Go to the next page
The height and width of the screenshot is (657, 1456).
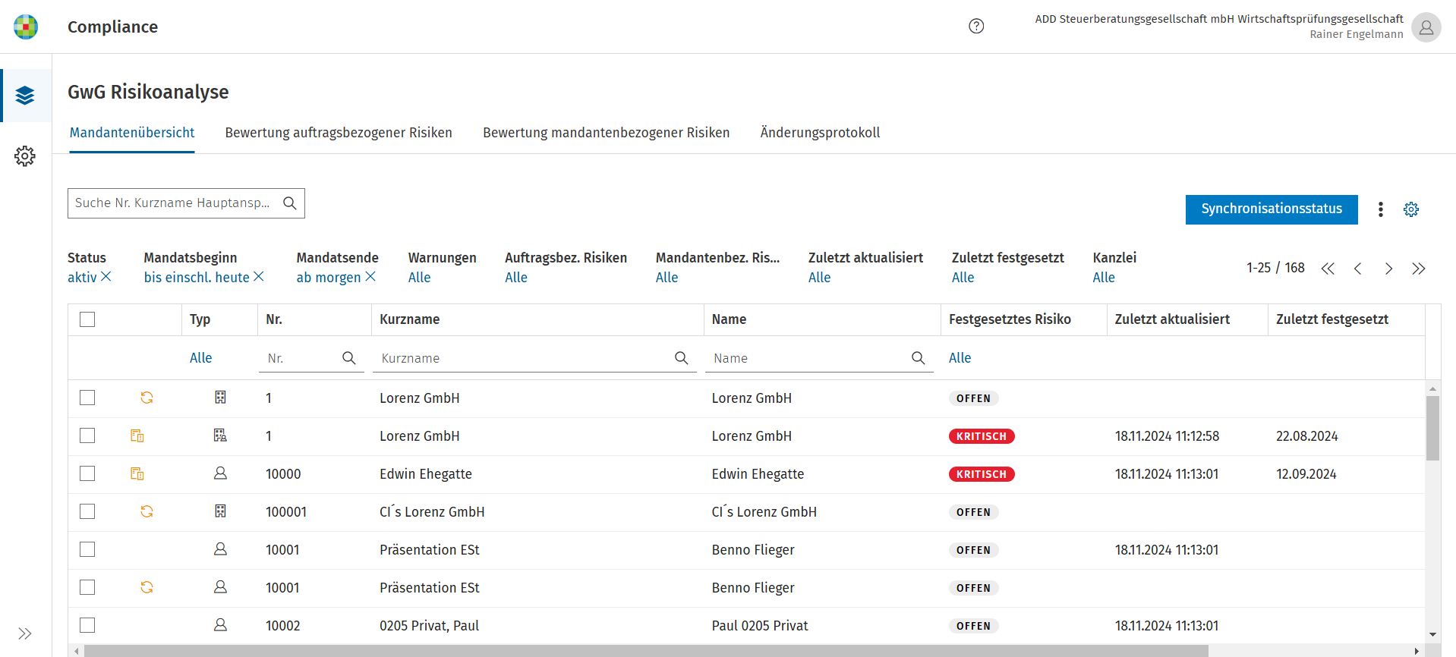[1388, 269]
